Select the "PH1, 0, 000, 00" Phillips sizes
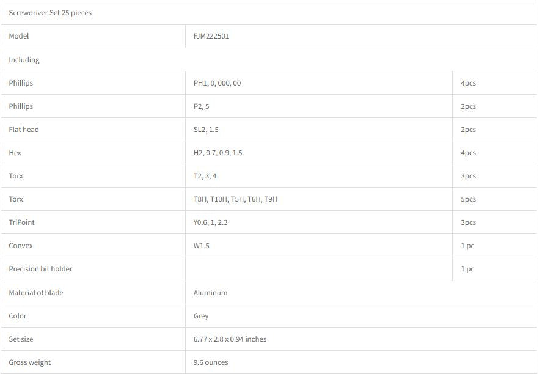The height and width of the screenshot is (374, 539). click(x=217, y=83)
